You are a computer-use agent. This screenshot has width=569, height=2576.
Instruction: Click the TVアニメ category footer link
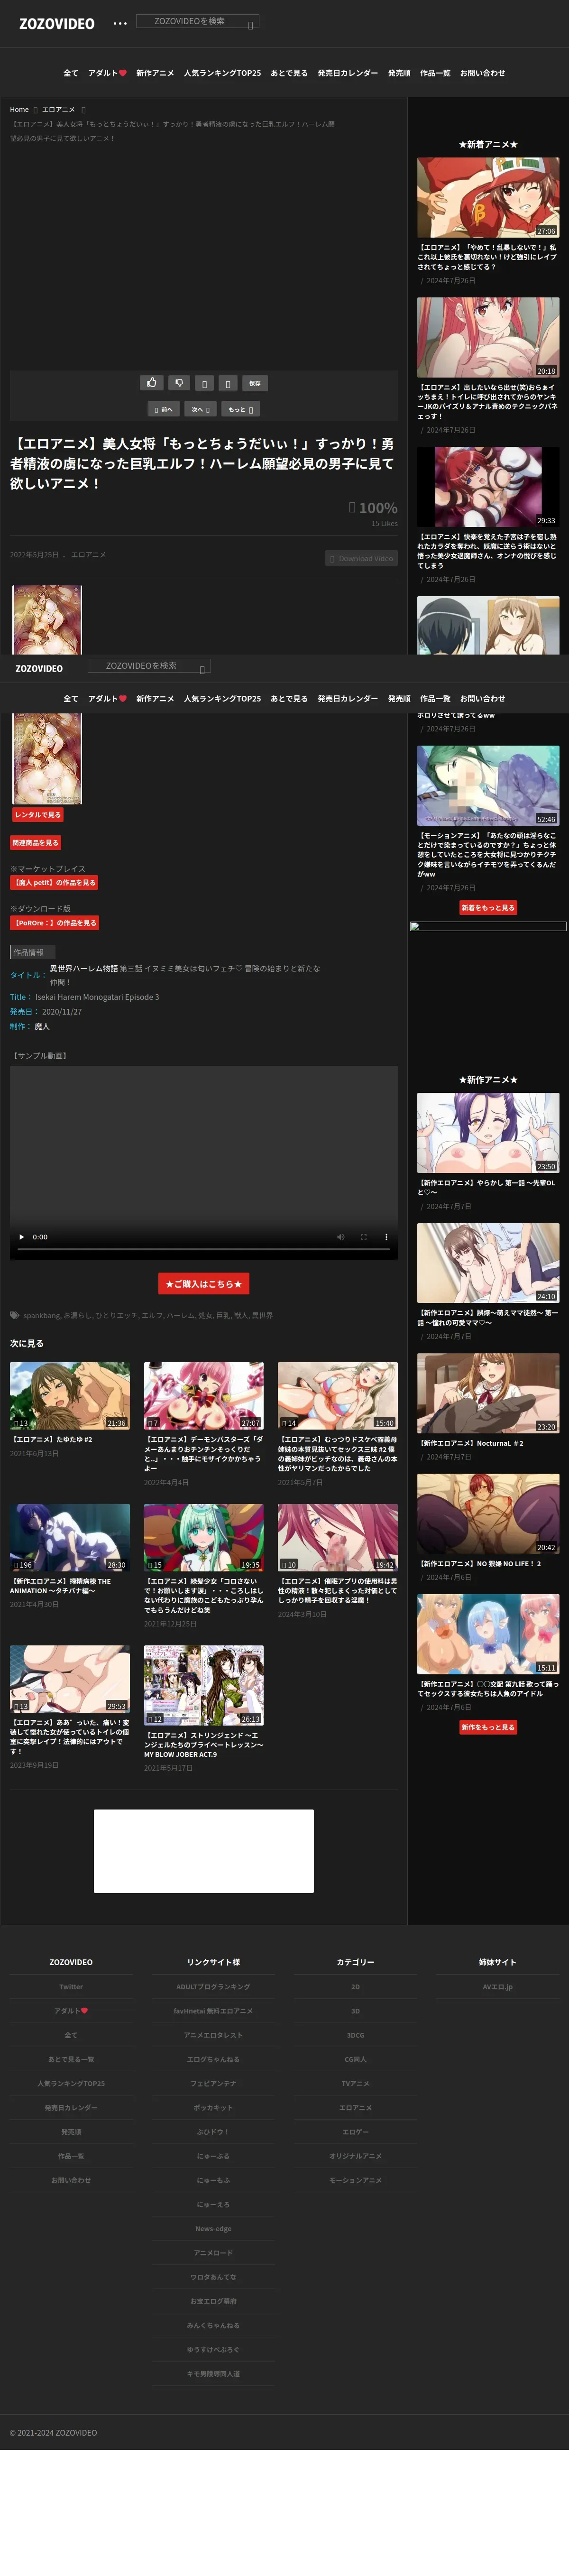point(355,2084)
